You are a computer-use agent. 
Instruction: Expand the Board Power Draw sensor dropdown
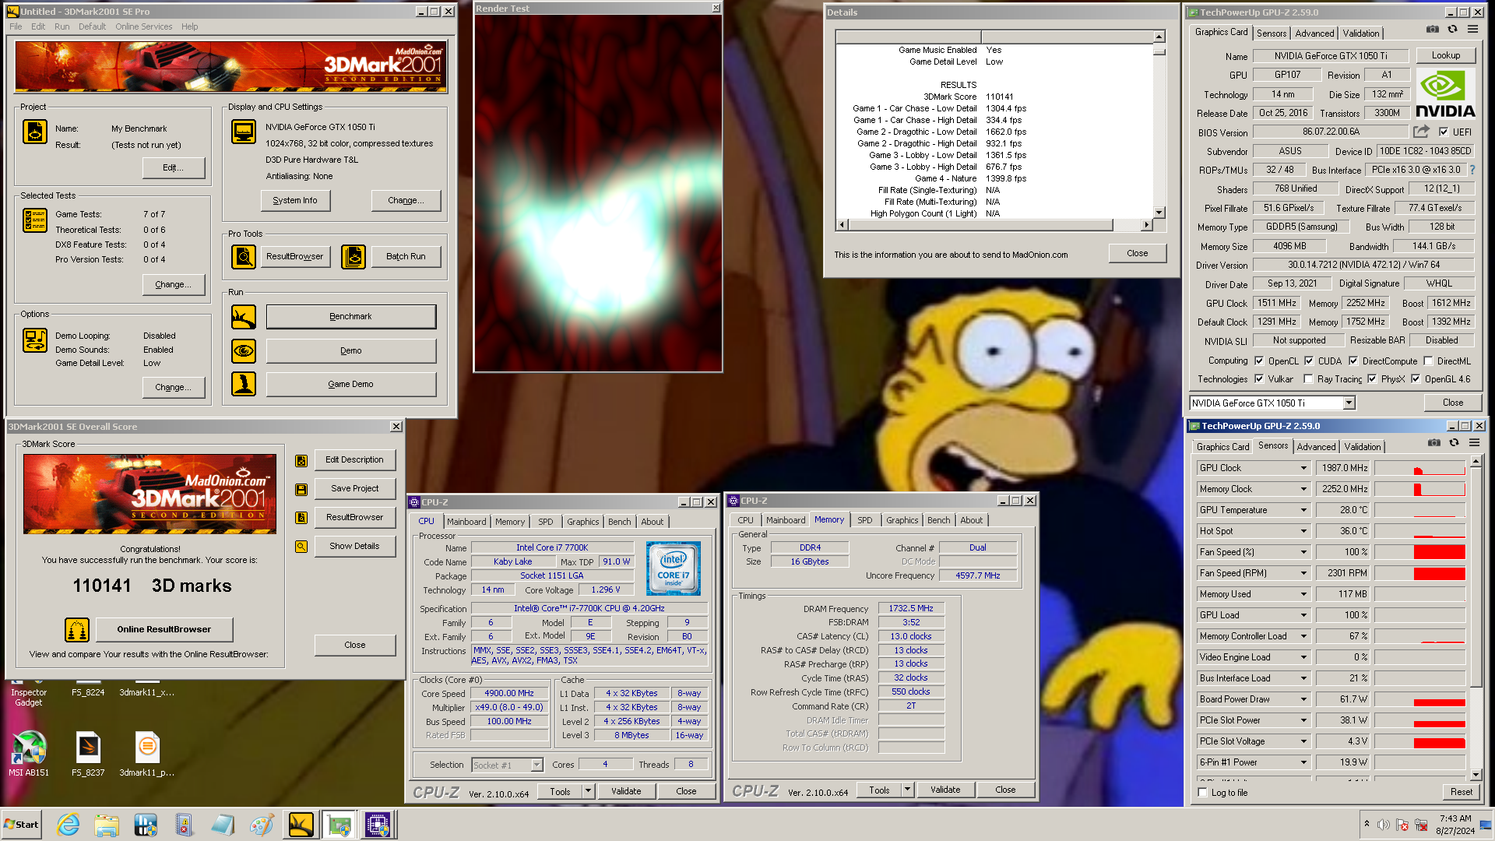[x=1303, y=699]
